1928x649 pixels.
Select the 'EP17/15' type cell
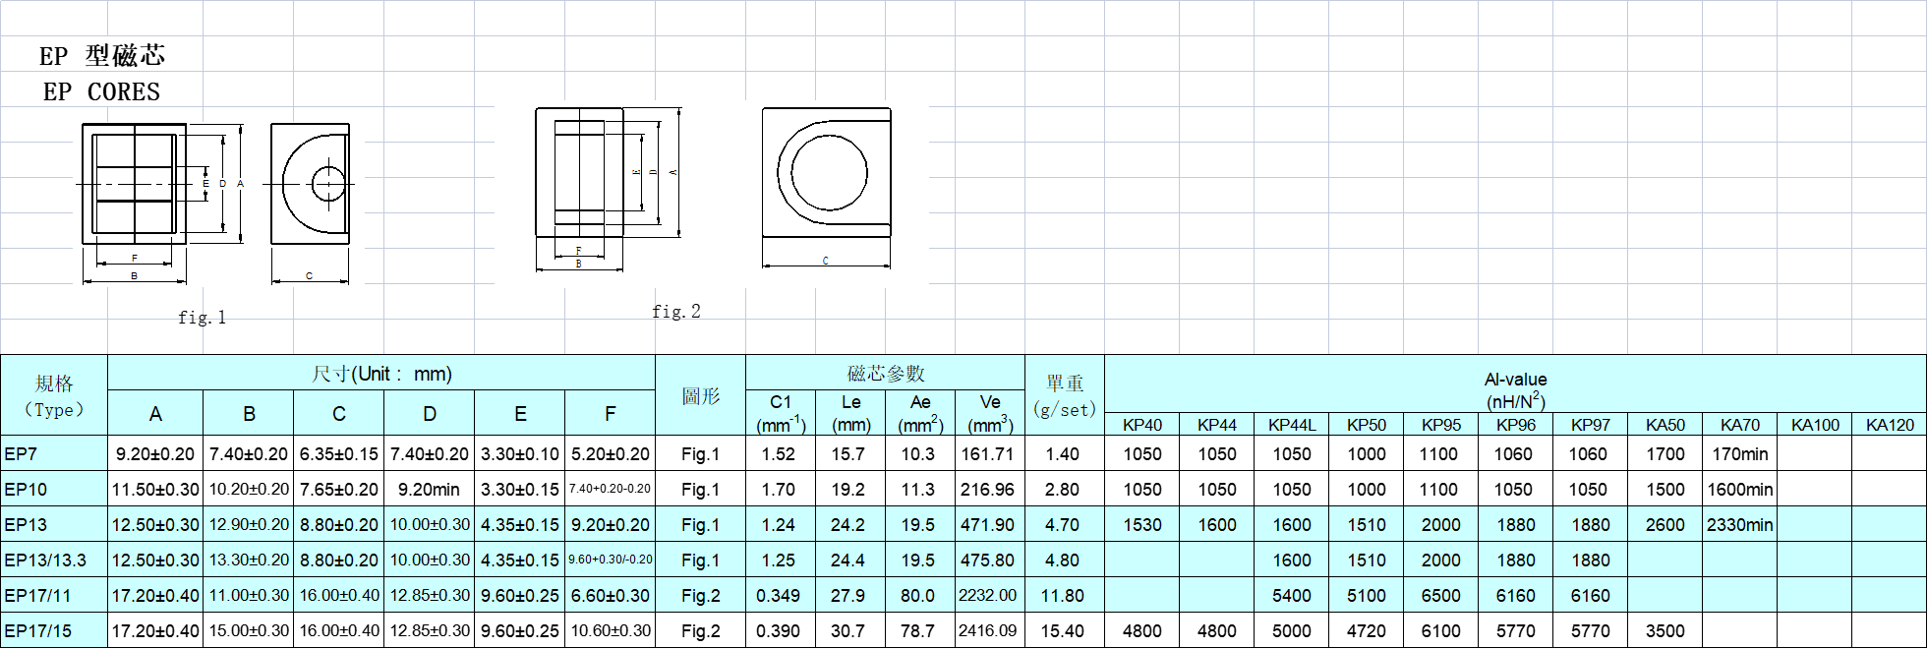54,630
